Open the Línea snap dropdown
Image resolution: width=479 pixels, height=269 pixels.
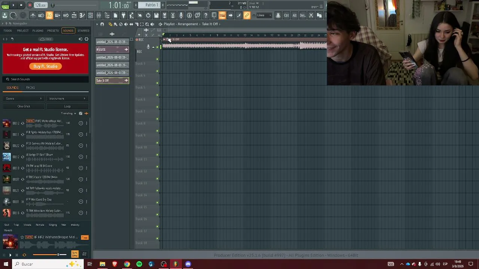pos(264,15)
